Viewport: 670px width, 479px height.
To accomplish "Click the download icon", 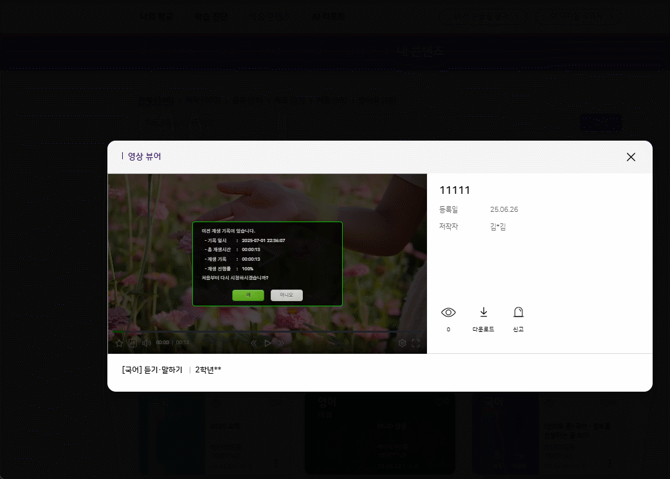I will tap(484, 312).
